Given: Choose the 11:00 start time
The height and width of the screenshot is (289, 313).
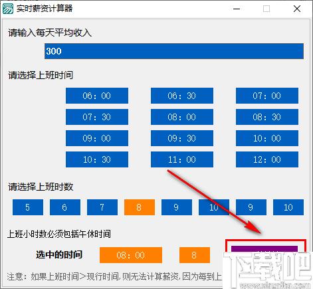Looking at the screenshot, I should [x=182, y=159].
